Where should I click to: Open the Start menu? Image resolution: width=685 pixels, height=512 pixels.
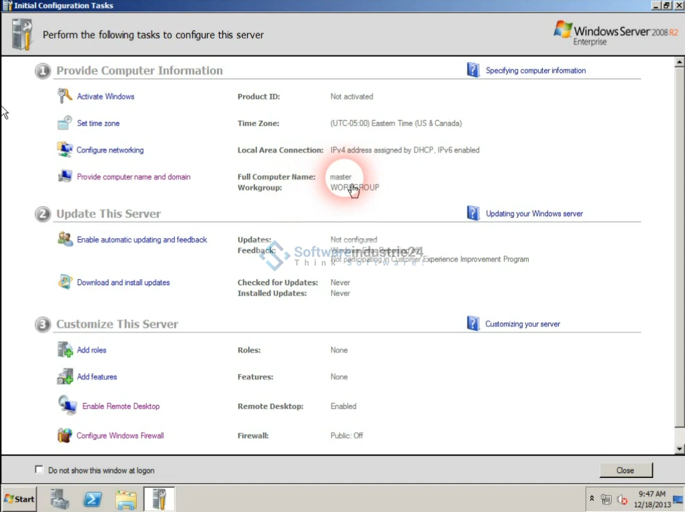19,499
